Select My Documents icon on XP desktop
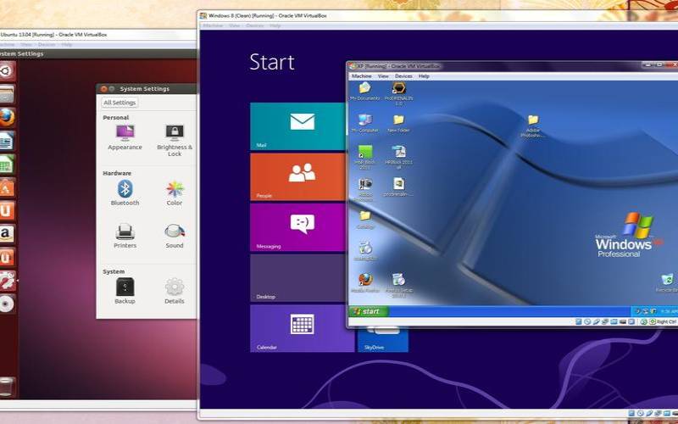 click(x=365, y=92)
